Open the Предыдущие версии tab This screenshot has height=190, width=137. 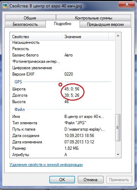[x=105, y=24]
